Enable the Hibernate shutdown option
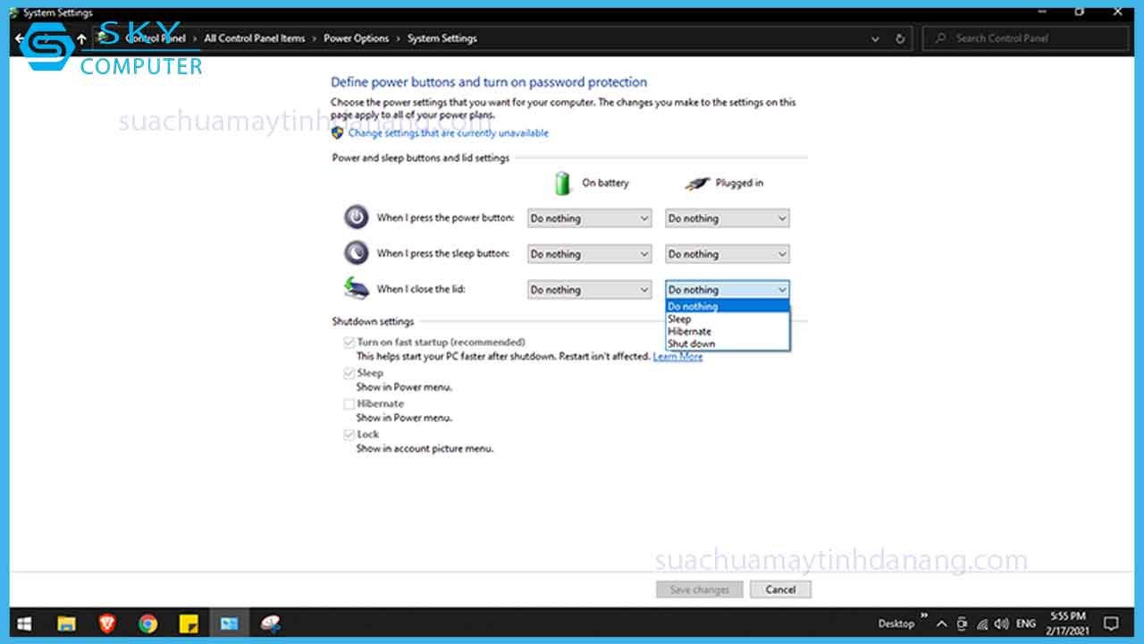 349,403
